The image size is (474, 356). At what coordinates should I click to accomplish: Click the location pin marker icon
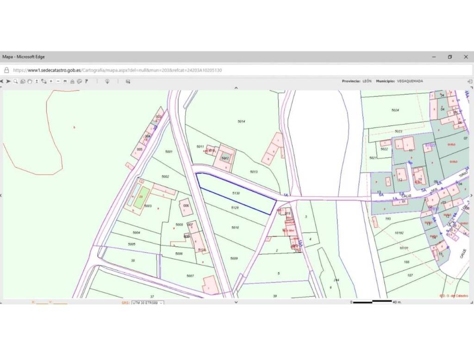click(107, 81)
